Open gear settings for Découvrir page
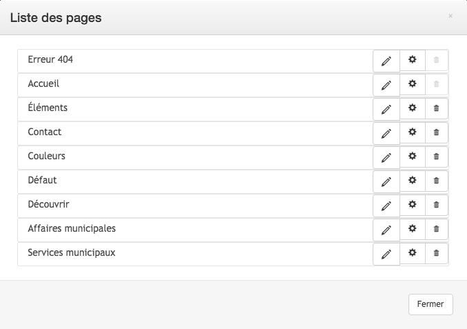 pos(412,205)
